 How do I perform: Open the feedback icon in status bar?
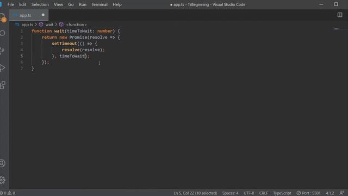341,193
